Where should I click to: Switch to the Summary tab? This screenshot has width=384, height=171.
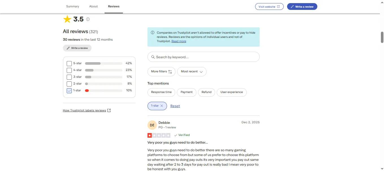pos(73,6)
